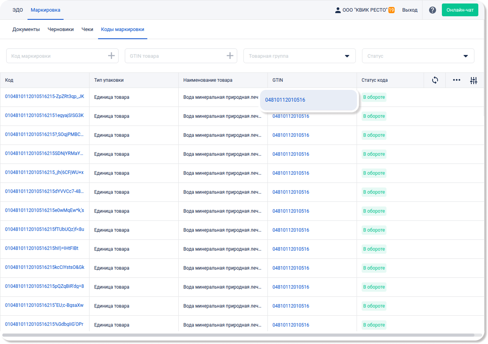Open the three-dots more options menu

(457, 80)
